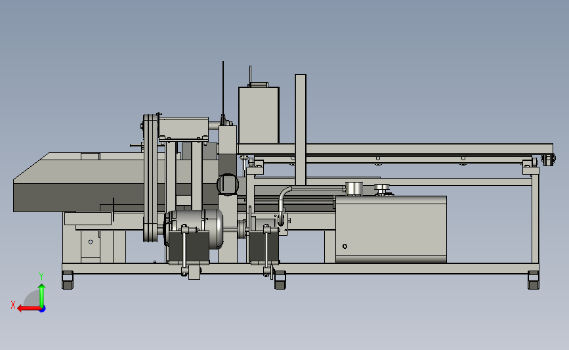Select the roller at the right rail end
Image resolution: width=569 pixels, height=350 pixels.
point(548,160)
